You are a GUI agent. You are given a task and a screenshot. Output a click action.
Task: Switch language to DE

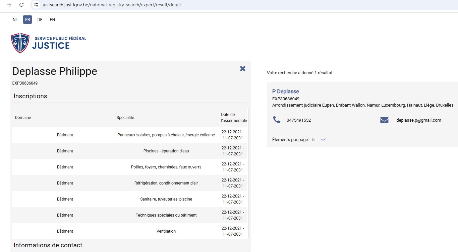click(40, 20)
